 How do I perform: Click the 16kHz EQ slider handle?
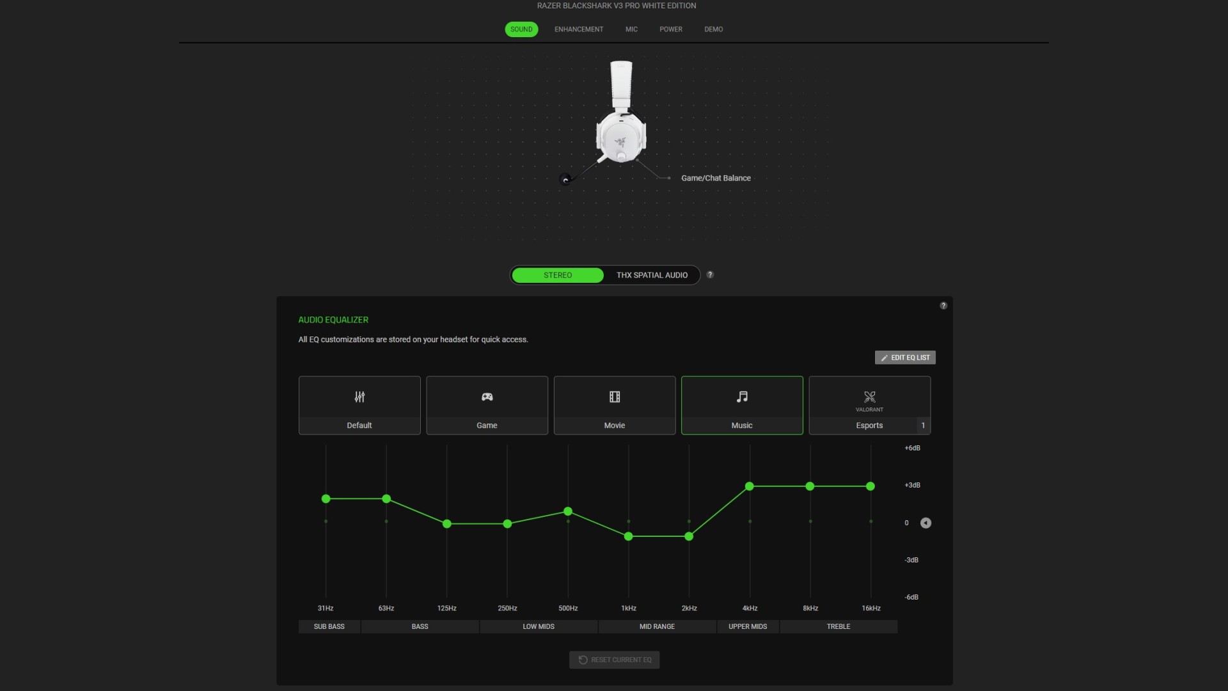pyautogui.click(x=870, y=486)
